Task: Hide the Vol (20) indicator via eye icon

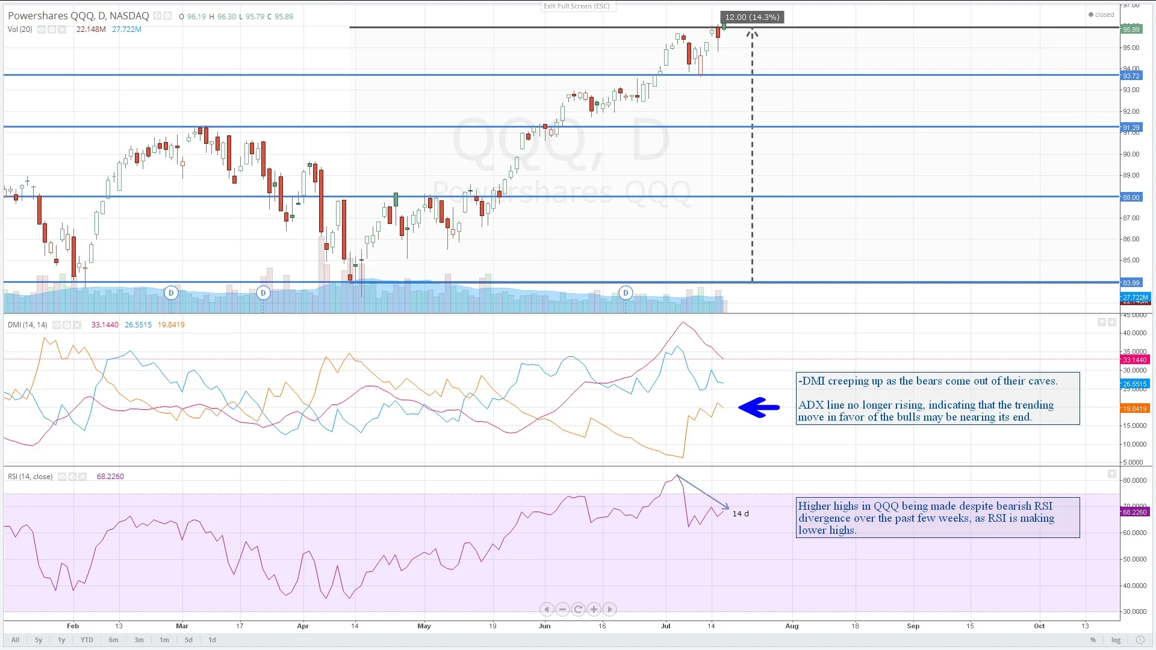Action: [42, 29]
